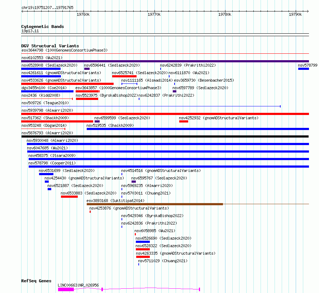Screen dimensions: 319x293
Task: Click nsv5939798 (Almarri2020) label
Action: coord(47,110)
